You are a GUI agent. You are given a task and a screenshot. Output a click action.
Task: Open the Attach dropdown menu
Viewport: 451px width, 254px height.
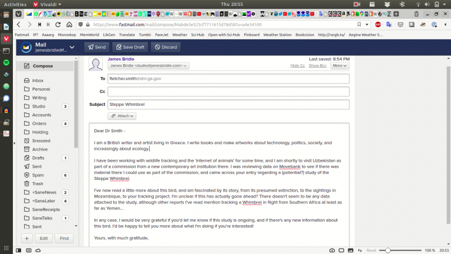(122, 116)
